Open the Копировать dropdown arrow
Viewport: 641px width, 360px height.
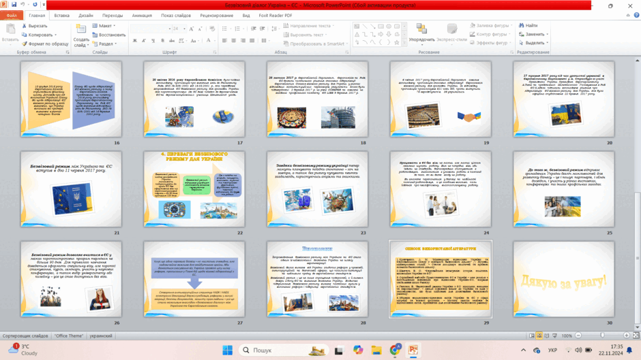56,35
